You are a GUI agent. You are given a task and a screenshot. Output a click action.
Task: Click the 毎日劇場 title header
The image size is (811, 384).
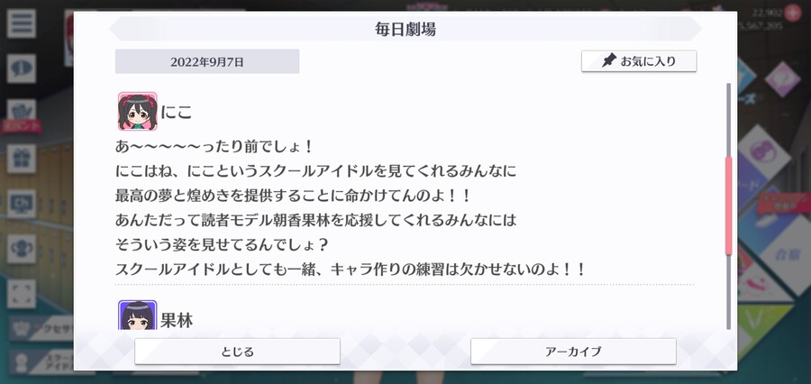pos(405,29)
